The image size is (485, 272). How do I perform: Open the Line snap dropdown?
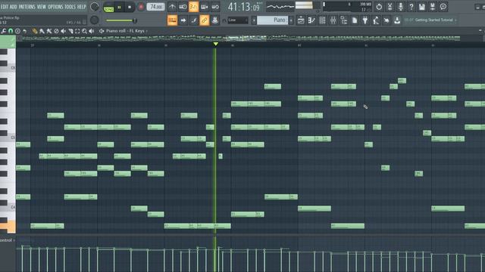[237, 20]
